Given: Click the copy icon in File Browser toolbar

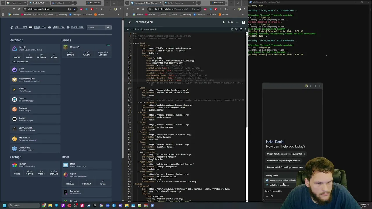Looking at the screenshot, I should pyautogui.click(x=232, y=29).
